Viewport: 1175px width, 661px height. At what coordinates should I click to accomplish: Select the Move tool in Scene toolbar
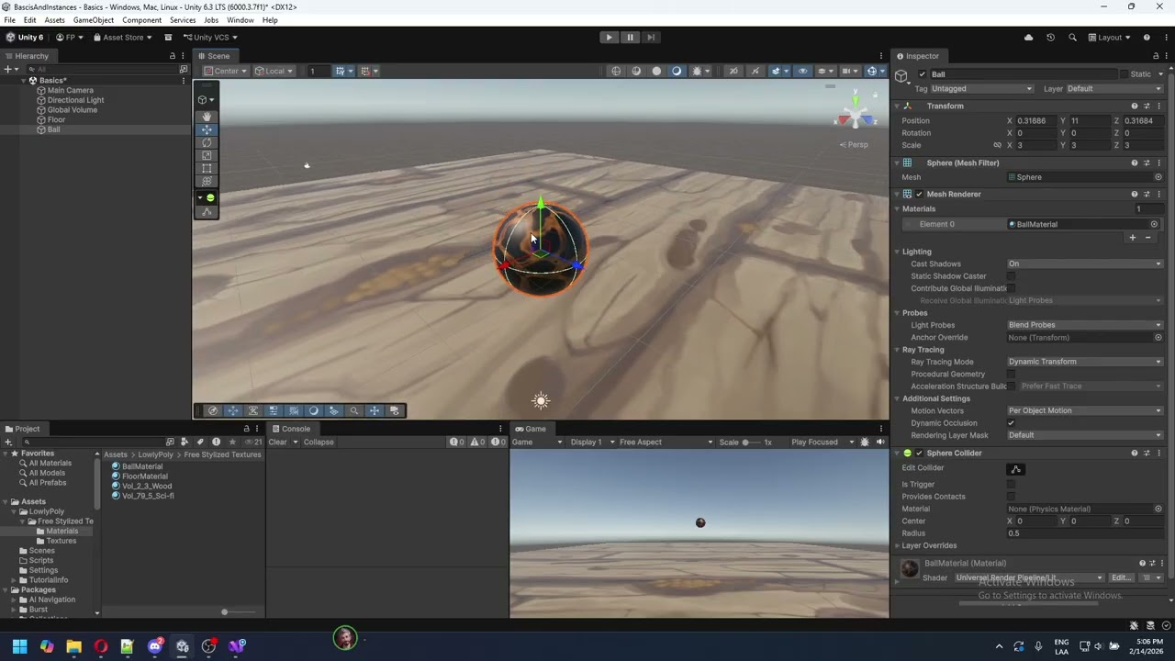click(x=207, y=129)
